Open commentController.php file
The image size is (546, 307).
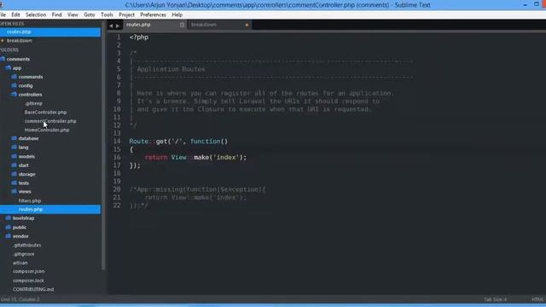pyautogui.click(x=50, y=121)
